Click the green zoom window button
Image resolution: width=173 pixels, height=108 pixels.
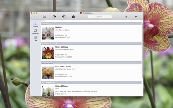click(x=37, y=13)
